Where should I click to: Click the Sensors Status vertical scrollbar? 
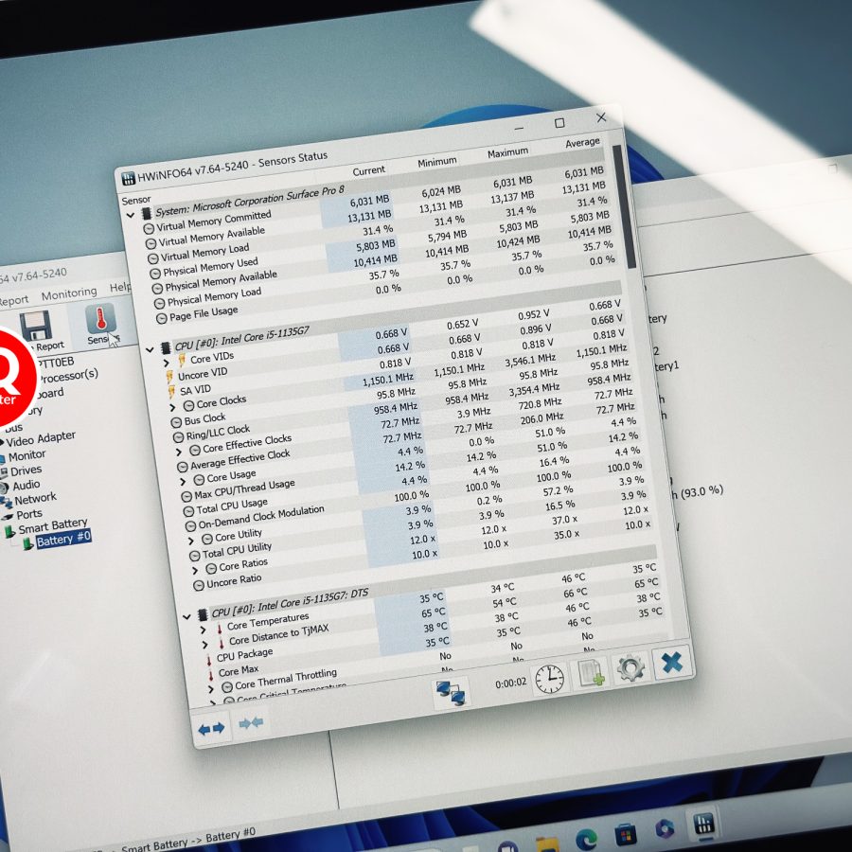tap(625, 206)
